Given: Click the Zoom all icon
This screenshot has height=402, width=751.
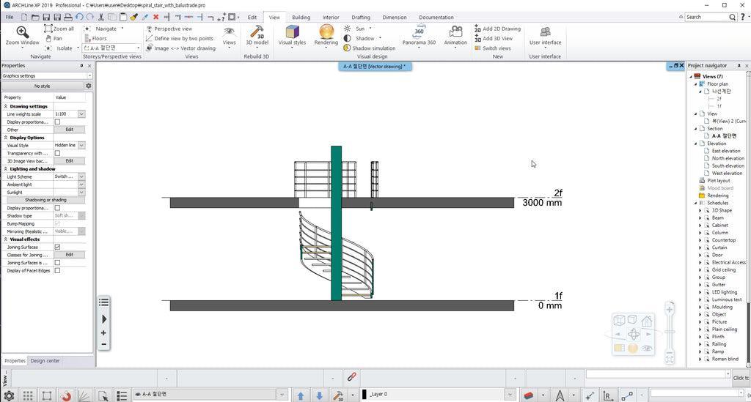Looking at the screenshot, I should click(48, 29).
